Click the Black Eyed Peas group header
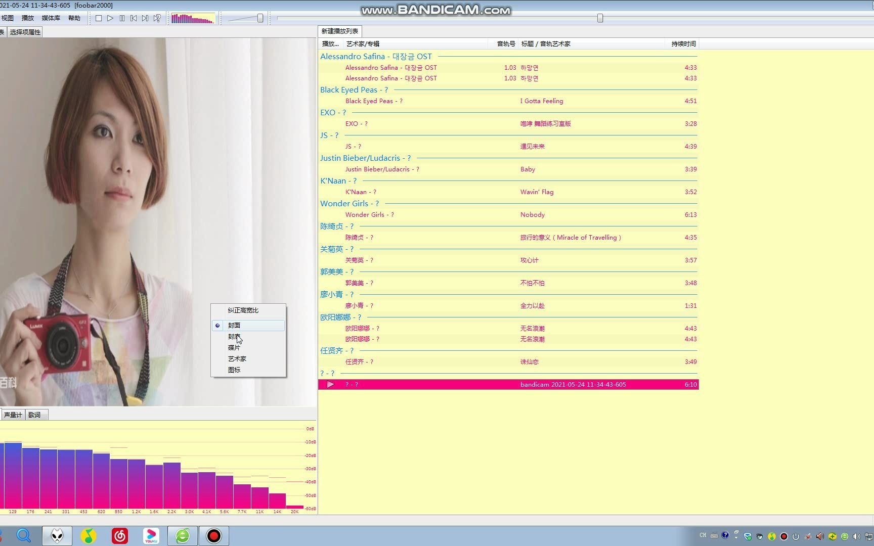Screen dimensions: 874x546 pyautogui.click(x=508, y=90)
